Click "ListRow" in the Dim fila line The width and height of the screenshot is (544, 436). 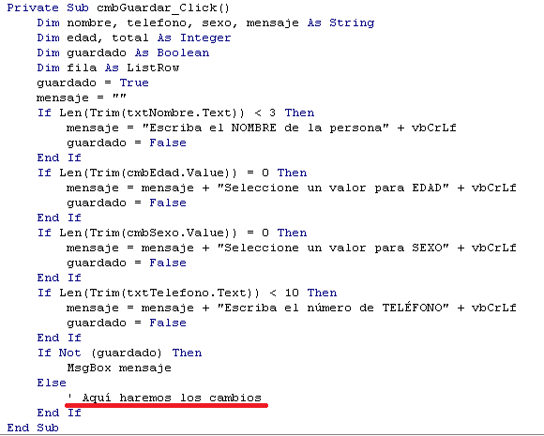[153, 68]
